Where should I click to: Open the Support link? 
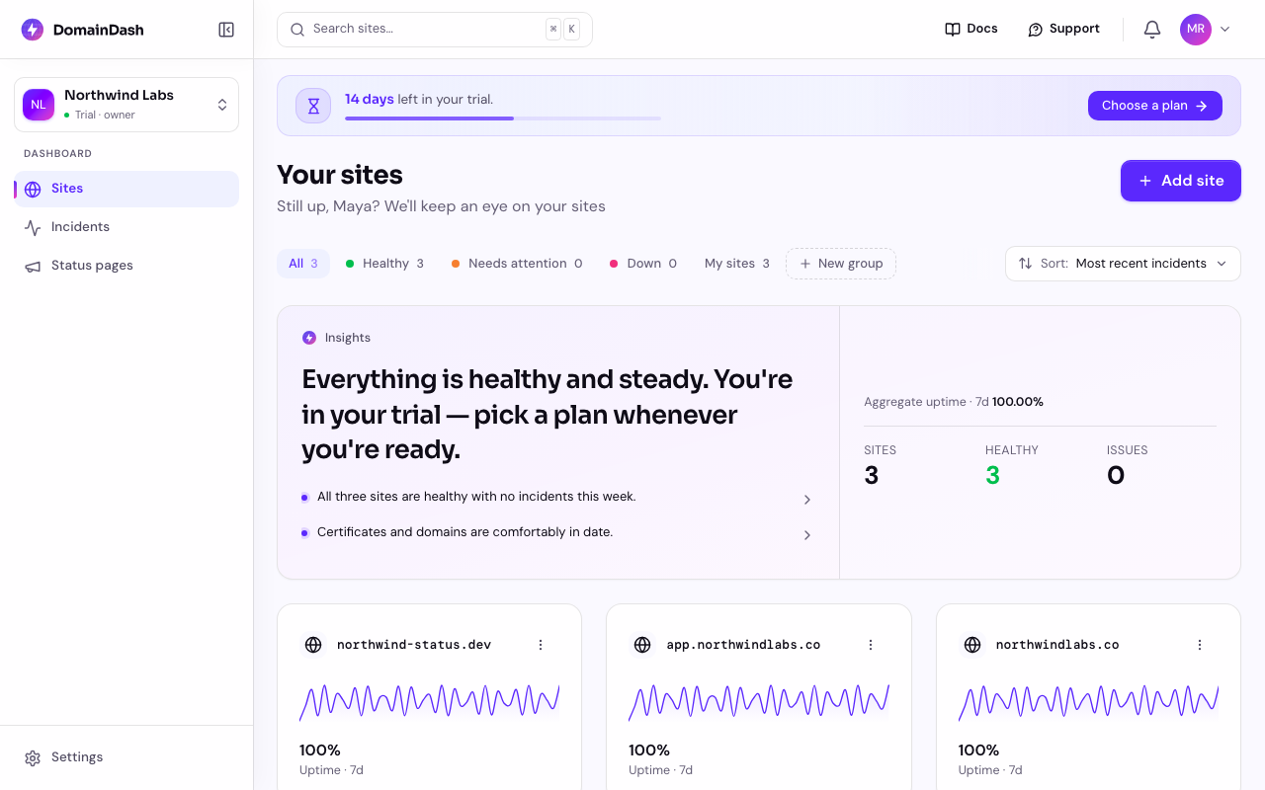(1063, 29)
